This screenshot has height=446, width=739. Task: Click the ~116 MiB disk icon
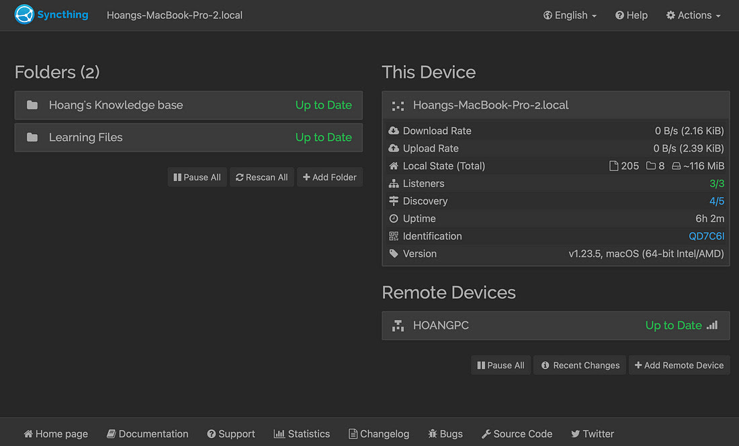[677, 166]
